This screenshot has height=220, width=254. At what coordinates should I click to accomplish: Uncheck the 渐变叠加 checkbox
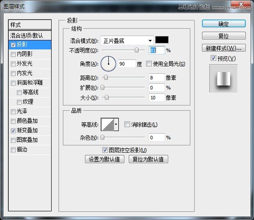13,131
